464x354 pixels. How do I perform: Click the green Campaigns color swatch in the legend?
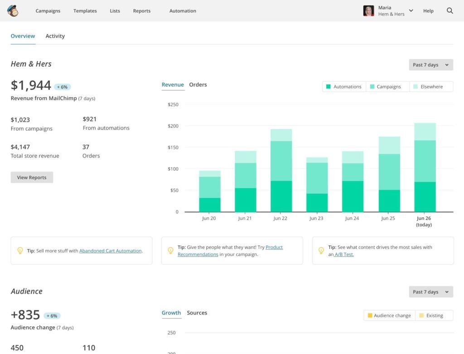pyautogui.click(x=373, y=86)
